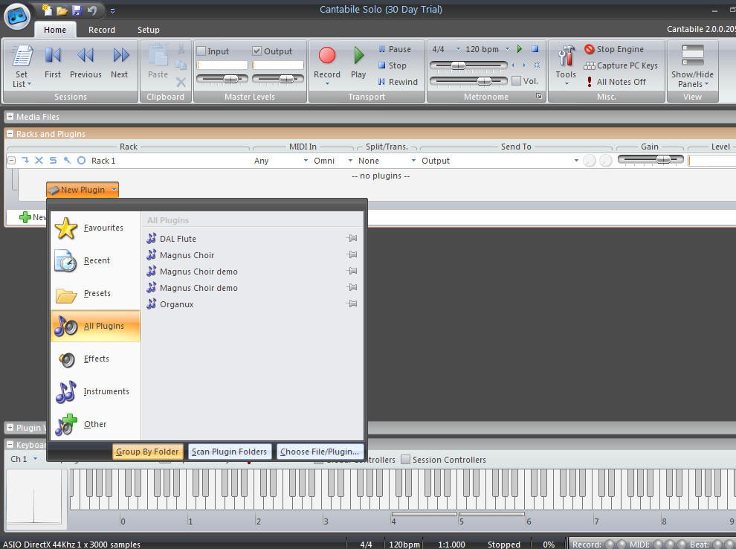Open Show/Hide Panels

[692, 67]
